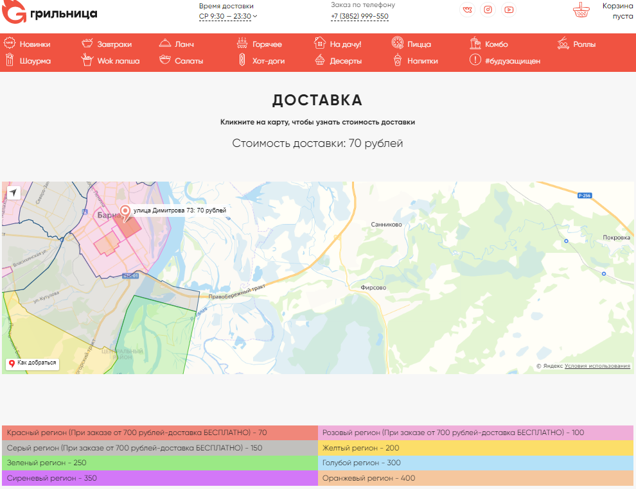Image resolution: width=636 pixels, height=489 pixels.
Task: Click the Ланч cloche icon
Action: [164, 43]
